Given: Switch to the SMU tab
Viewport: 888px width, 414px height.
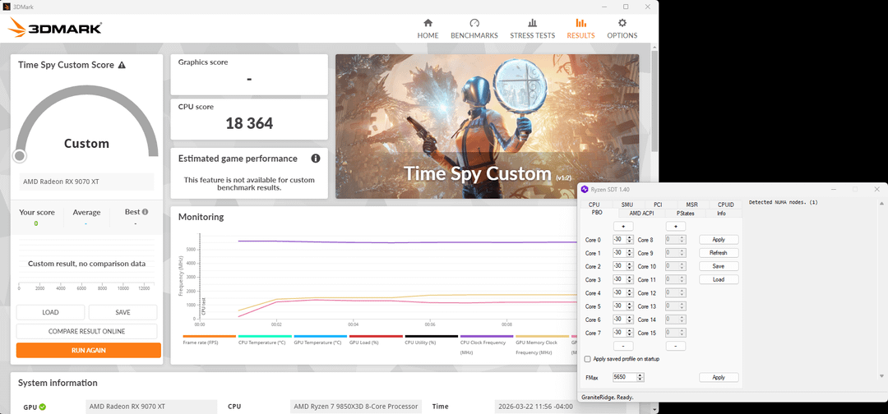Looking at the screenshot, I should tap(627, 205).
